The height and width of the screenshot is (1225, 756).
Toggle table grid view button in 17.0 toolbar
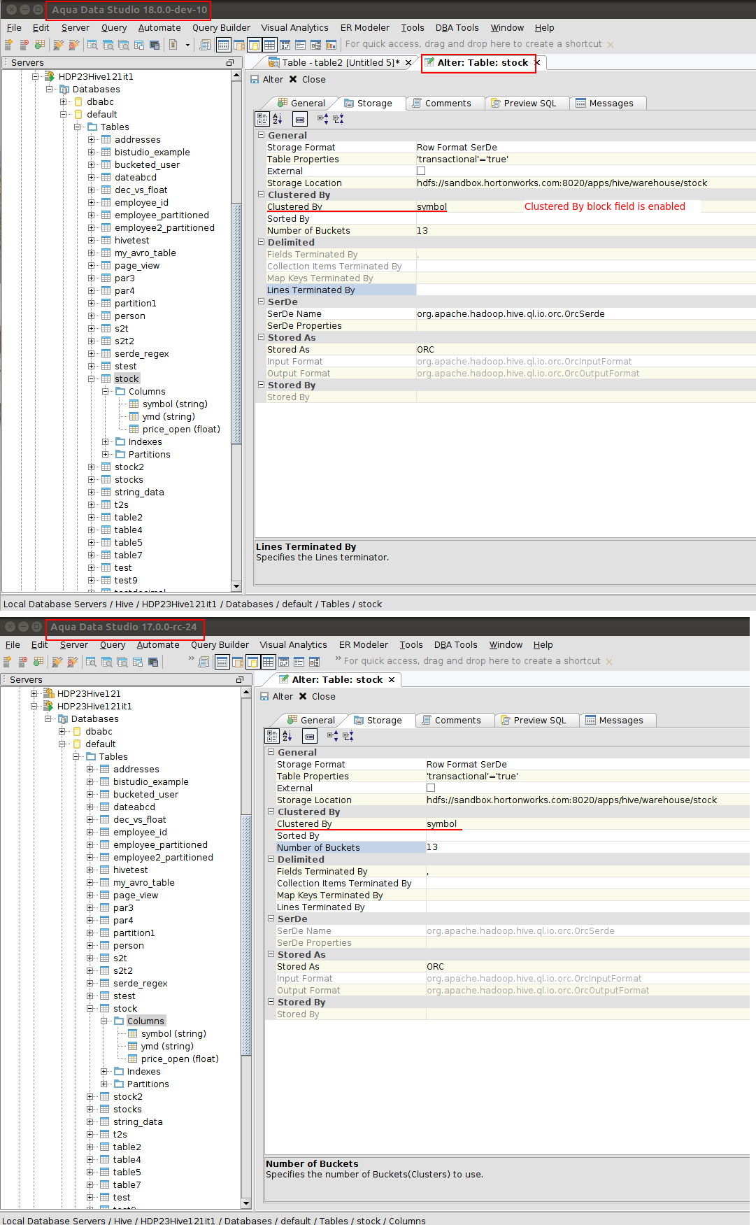click(268, 661)
